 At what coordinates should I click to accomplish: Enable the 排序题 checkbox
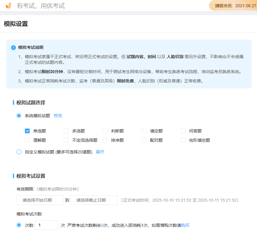click(x=105, y=140)
